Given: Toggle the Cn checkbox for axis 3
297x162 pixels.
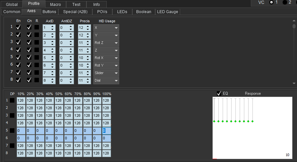Looking at the screenshot, I should (29, 42).
